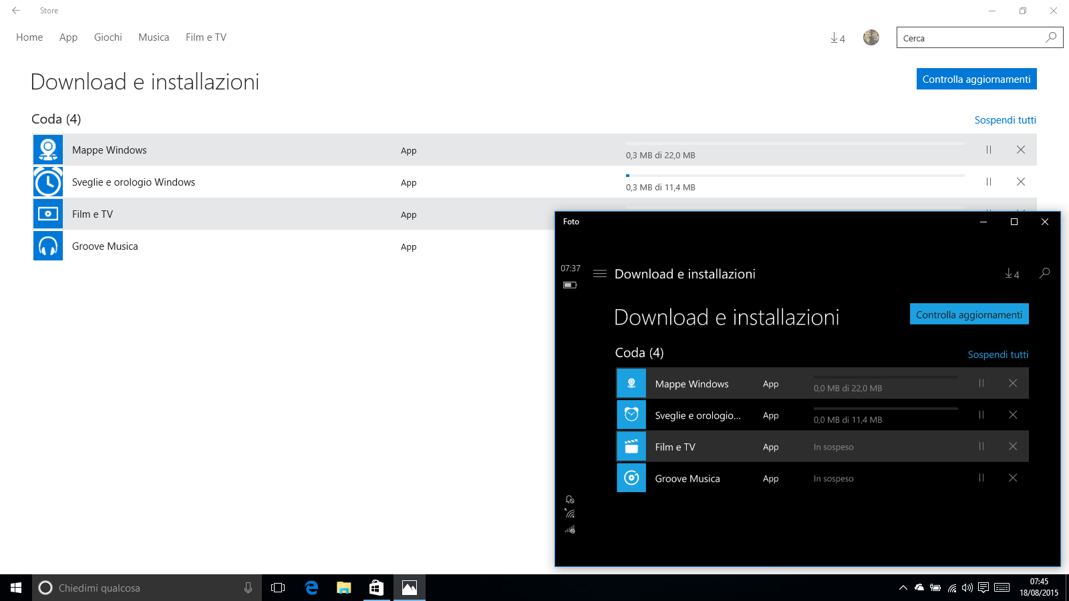Image resolution: width=1069 pixels, height=601 pixels.
Task: Open the Windows Start menu
Action: [16, 588]
